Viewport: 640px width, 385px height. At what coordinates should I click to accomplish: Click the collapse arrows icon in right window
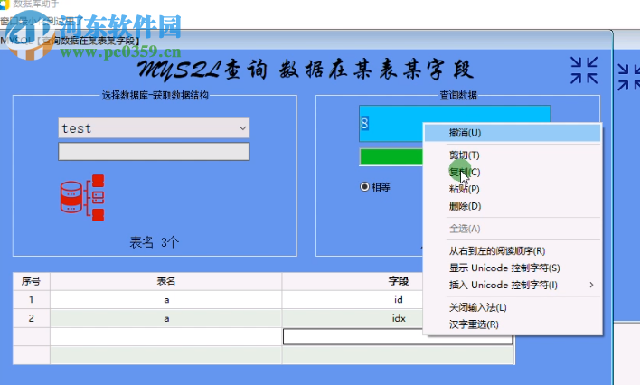[x=628, y=77]
